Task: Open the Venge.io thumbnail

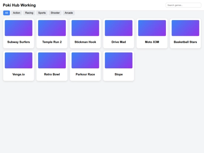Action: point(19,60)
